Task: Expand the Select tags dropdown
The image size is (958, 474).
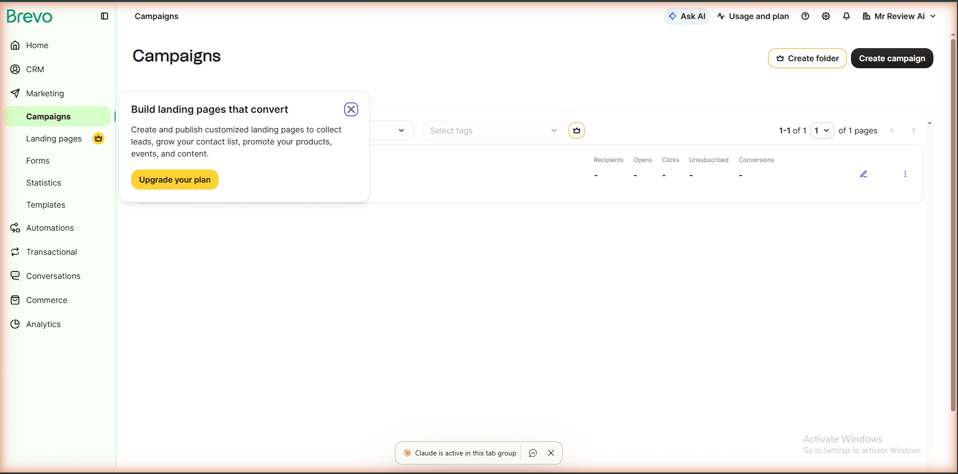Action: pyautogui.click(x=494, y=130)
